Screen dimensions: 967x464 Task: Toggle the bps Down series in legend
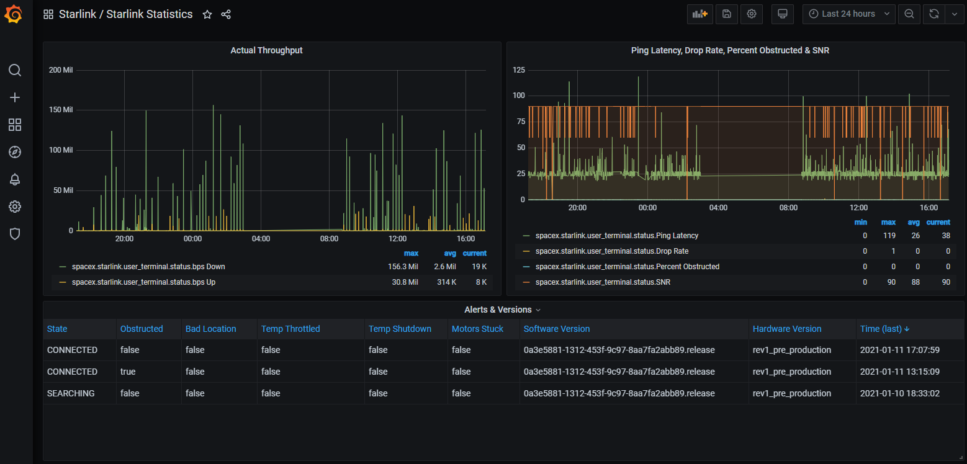[x=148, y=267]
